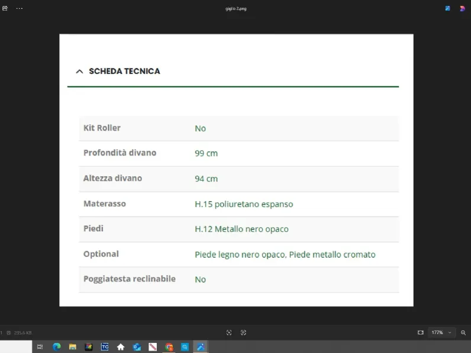
Task: Click the Optional label
Action: (101, 254)
